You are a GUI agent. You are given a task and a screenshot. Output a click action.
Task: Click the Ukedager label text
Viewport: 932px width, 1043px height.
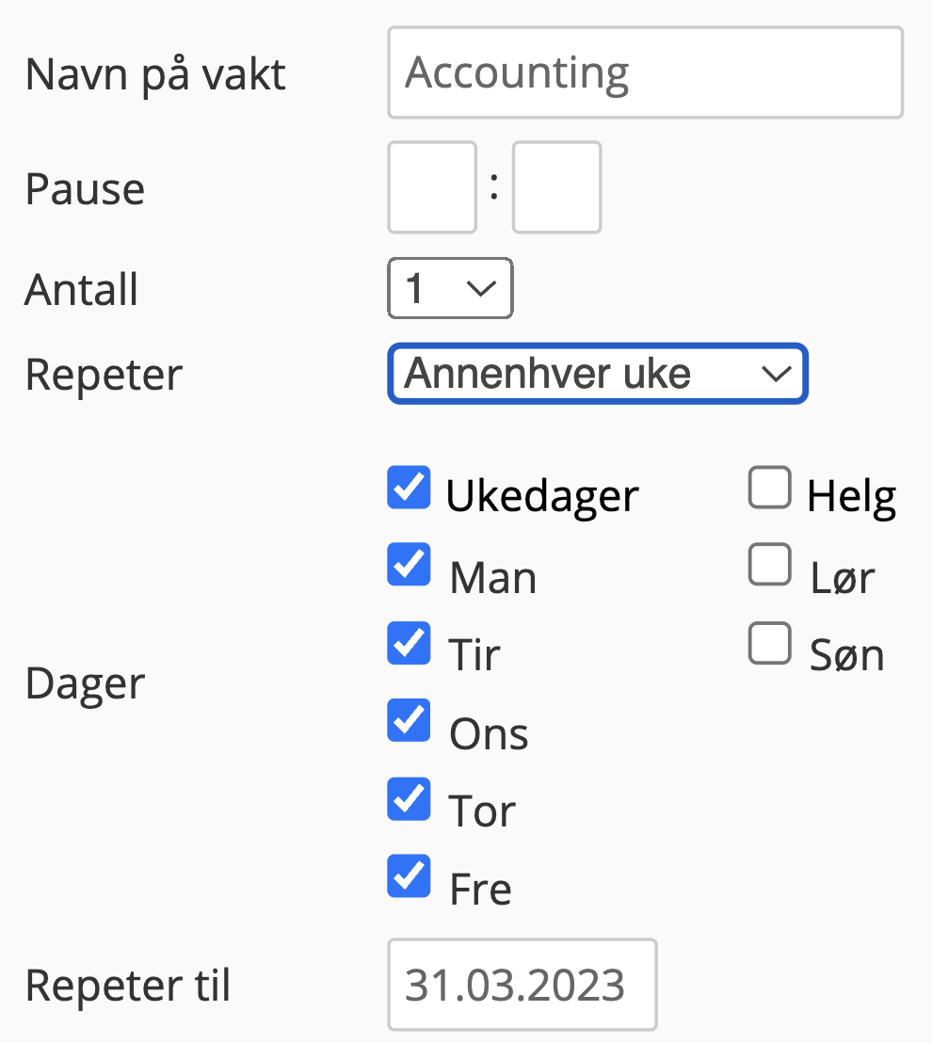pyautogui.click(x=542, y=497)
